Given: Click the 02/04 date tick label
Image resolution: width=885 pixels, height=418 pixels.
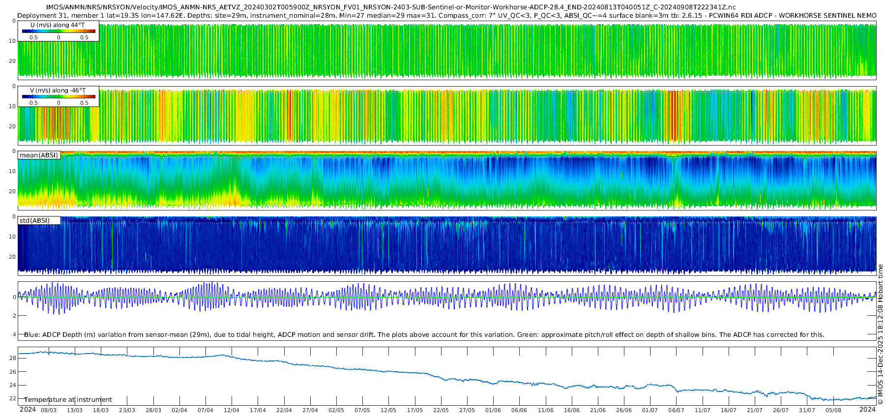Looking at the screenshot, I should 179,410.
